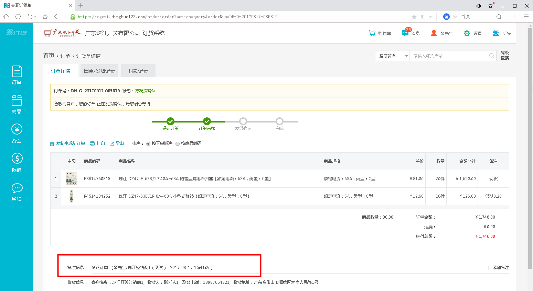533x291 pixels.
Task: Expand browser search engine dropdown arrow
Action: click(x=455, y=16)
